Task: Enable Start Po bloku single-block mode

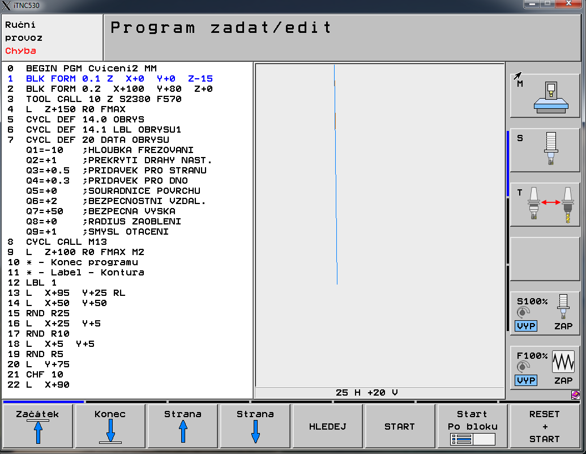Action: (x=472, y=426)
